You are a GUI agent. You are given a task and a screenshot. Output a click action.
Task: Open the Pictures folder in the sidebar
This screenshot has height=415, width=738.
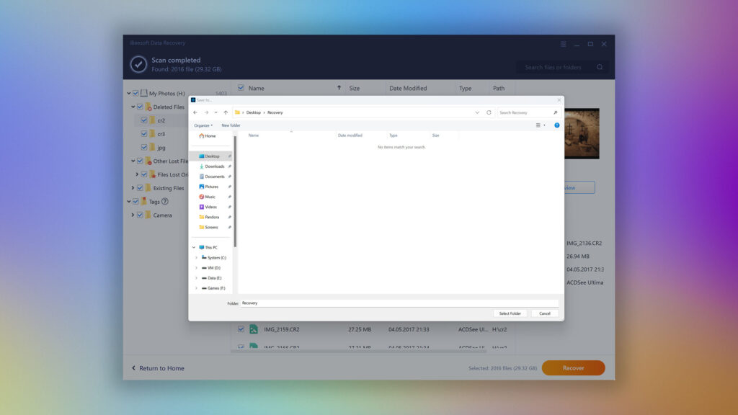point(210,186)
